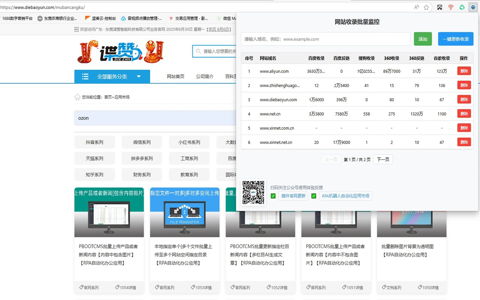Click the 首页 breadcrumb link

[108, 97]
